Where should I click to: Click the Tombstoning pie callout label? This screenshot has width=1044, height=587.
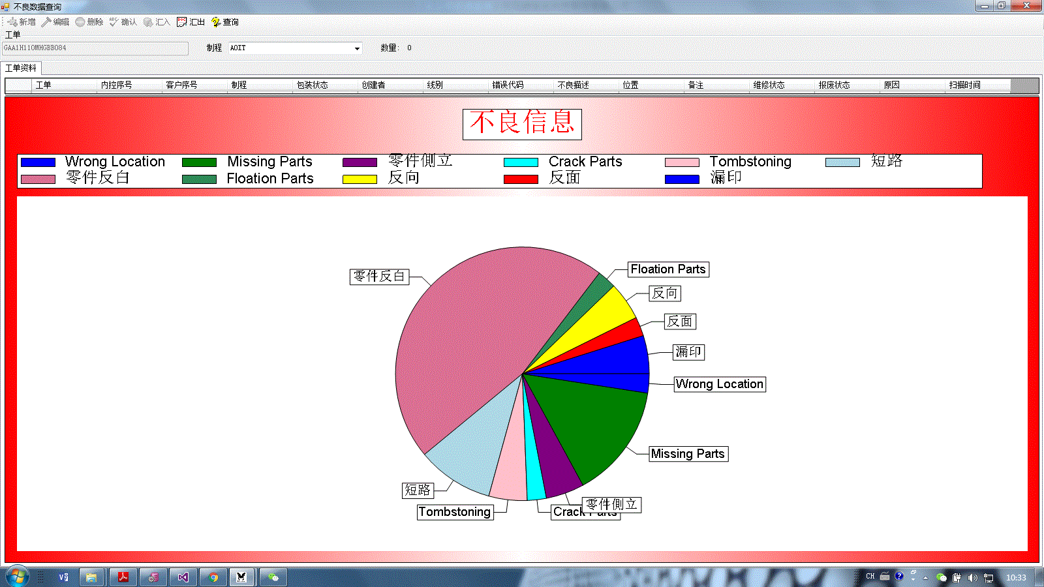455,512
